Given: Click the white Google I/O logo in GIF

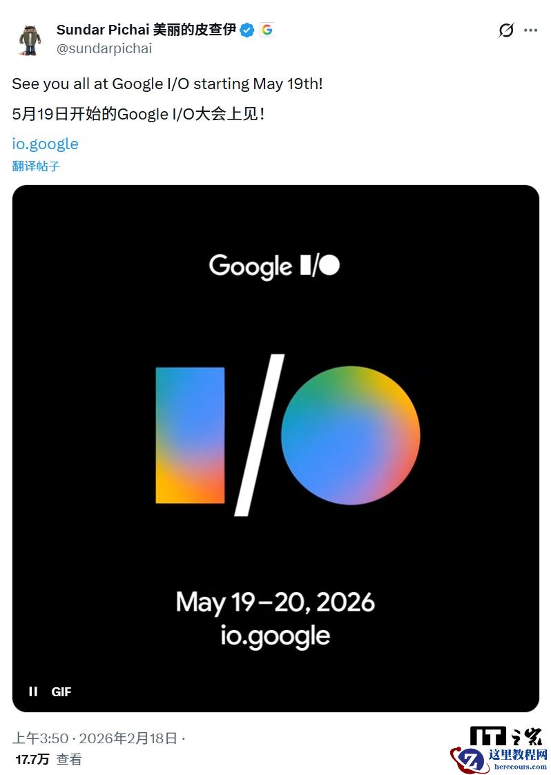Looking at the screenshot, I should click(274, 266).
